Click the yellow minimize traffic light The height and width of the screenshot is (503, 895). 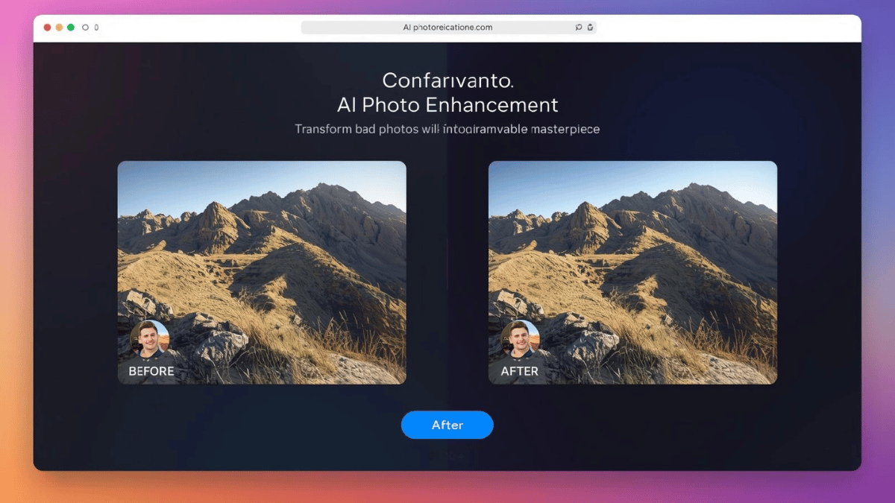pos(59,25)
